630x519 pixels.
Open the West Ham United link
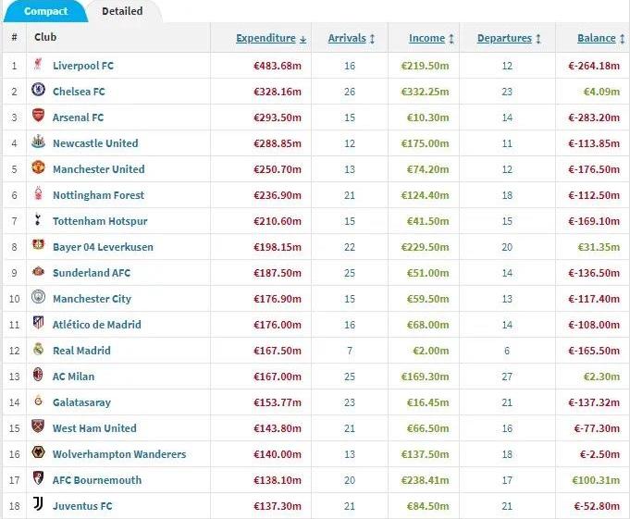tap(94, 428)
